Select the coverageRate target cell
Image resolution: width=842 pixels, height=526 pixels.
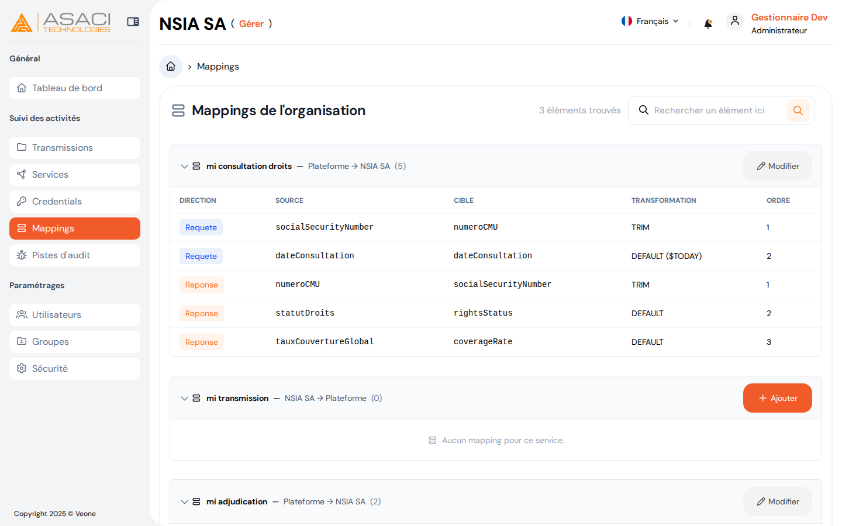(x=483, y=342)
